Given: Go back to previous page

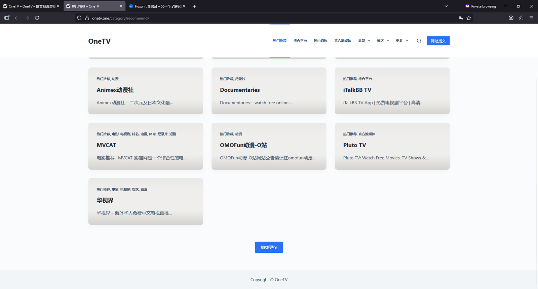Looking at the screenshot, I should (x=17, y=18).
